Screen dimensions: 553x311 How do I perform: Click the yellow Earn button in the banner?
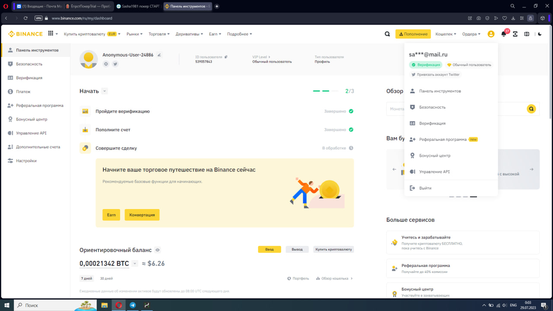(x=111, y=215)
